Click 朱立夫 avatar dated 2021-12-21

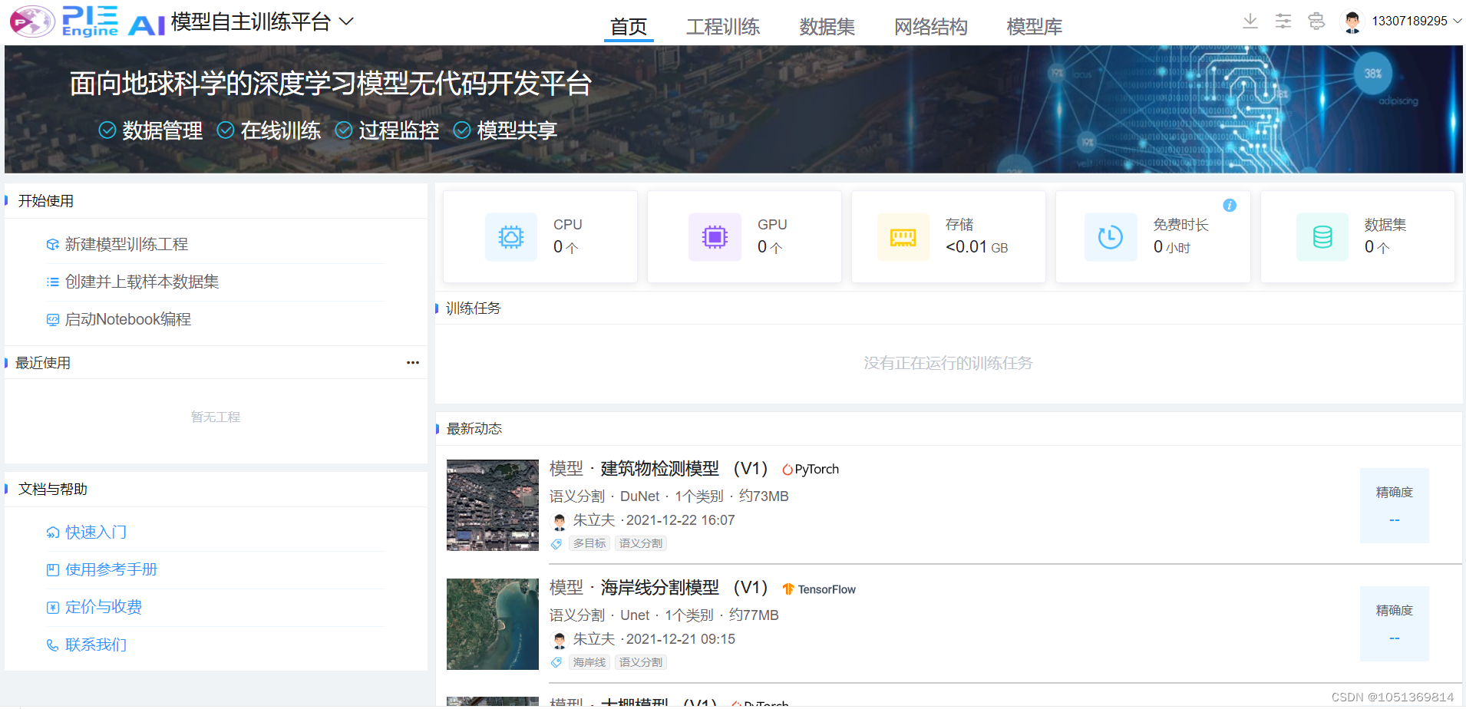click(x=560, y=640)
